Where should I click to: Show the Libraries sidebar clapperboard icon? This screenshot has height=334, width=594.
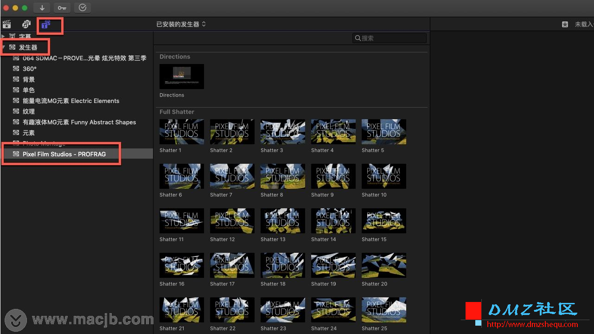[x=6, y=24]
